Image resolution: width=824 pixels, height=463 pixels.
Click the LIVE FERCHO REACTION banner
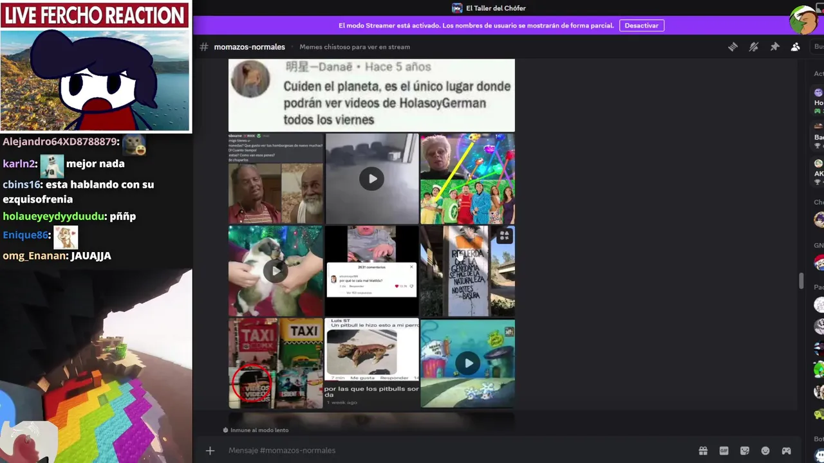95,15
